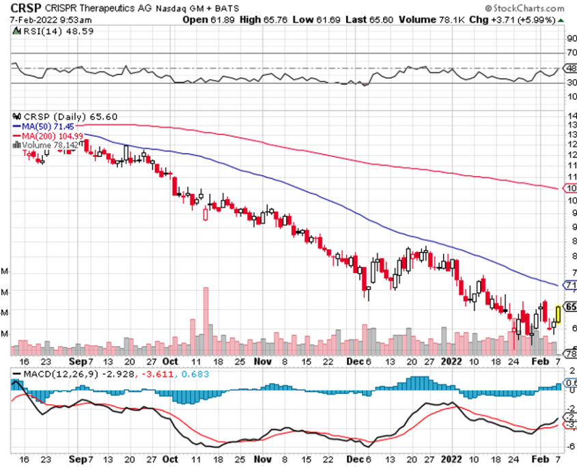The height and width of the screenshot is (467, 577).
Task: Click the RSI axis label 90
Action: point(572,38)
